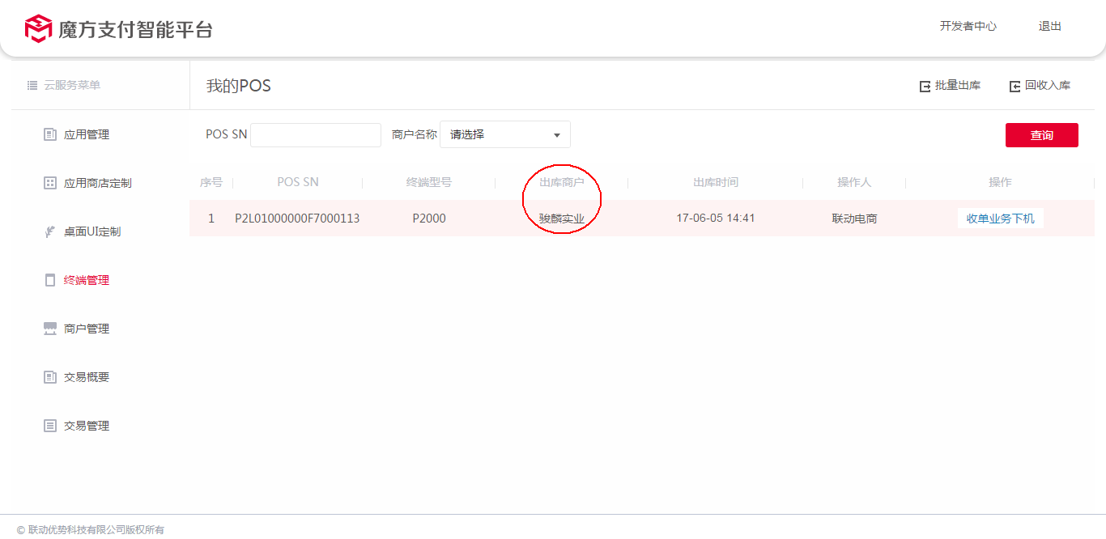1106x539 pixels.
Task: Click 退出 to log out
Action: tap(1049, 26)
